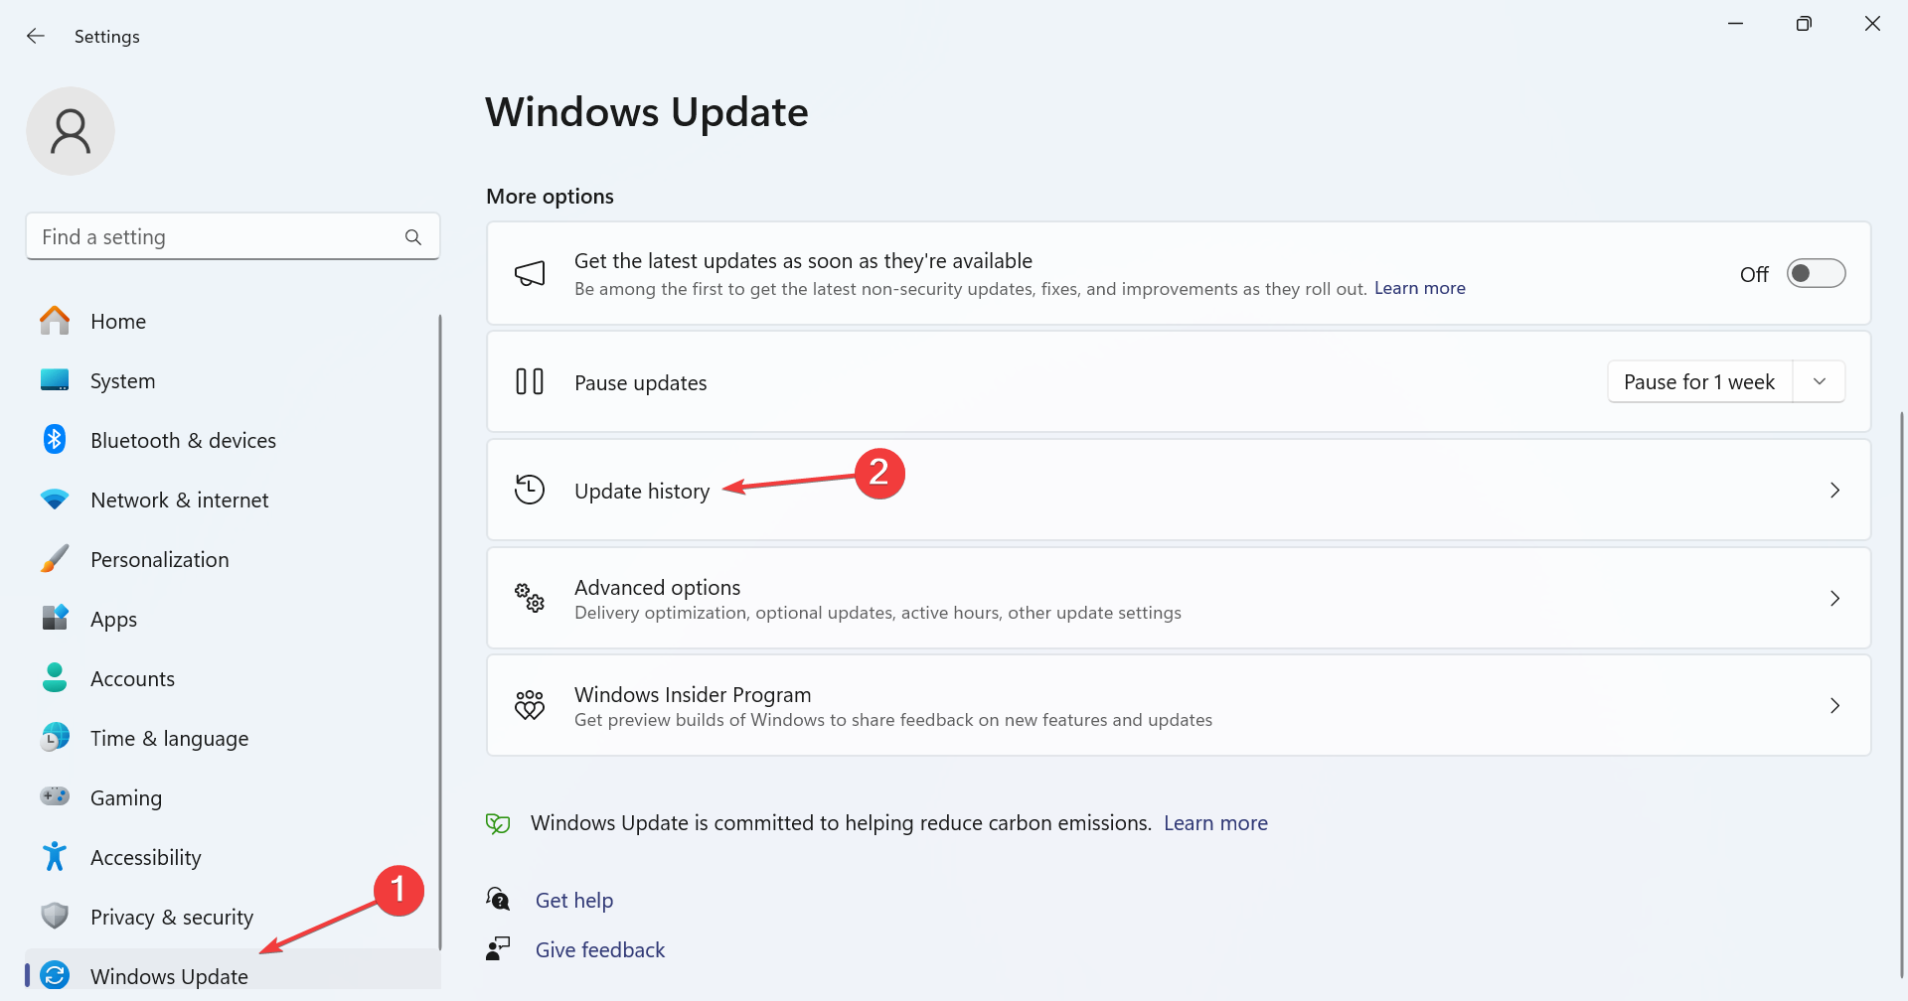Click the main page vertical scrollbar

1901,695
